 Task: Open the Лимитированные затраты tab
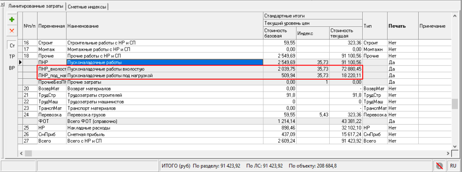pos(36,6)
